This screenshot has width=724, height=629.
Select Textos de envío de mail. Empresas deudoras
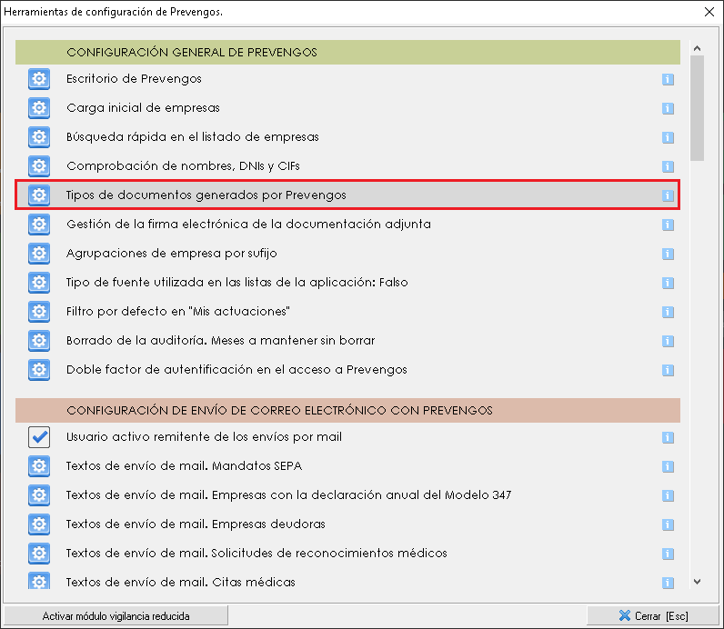tap(196, 524)
